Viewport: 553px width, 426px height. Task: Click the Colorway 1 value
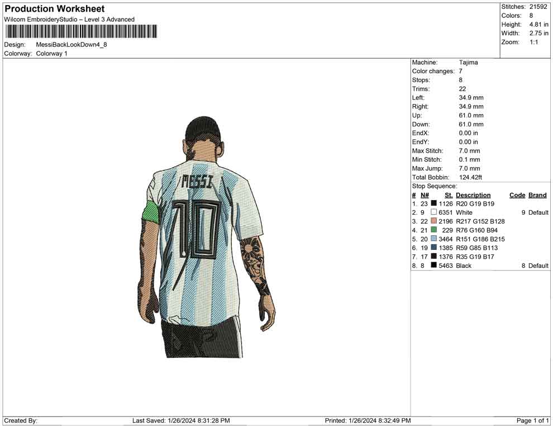point(51,53)
